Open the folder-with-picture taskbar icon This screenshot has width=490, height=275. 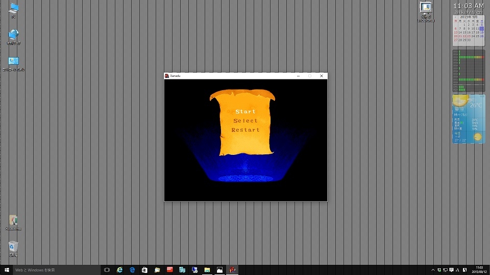(x=157, y=270)
